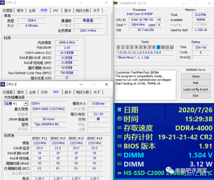This screenshot has height=180, width=214.
Task: Open 关于 tab in lower CPU-Z window
Action: point(97,92)
